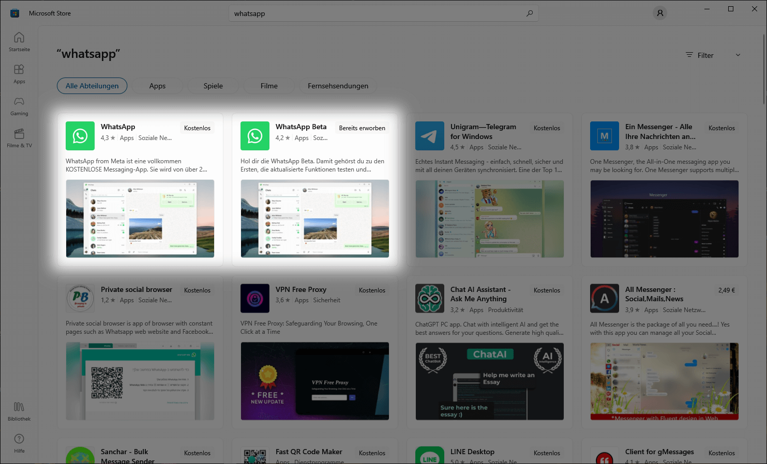767x464 pixels.
Task: Click the whatsapp search input field
Action: pyautogui.click(x=384, y=13)
